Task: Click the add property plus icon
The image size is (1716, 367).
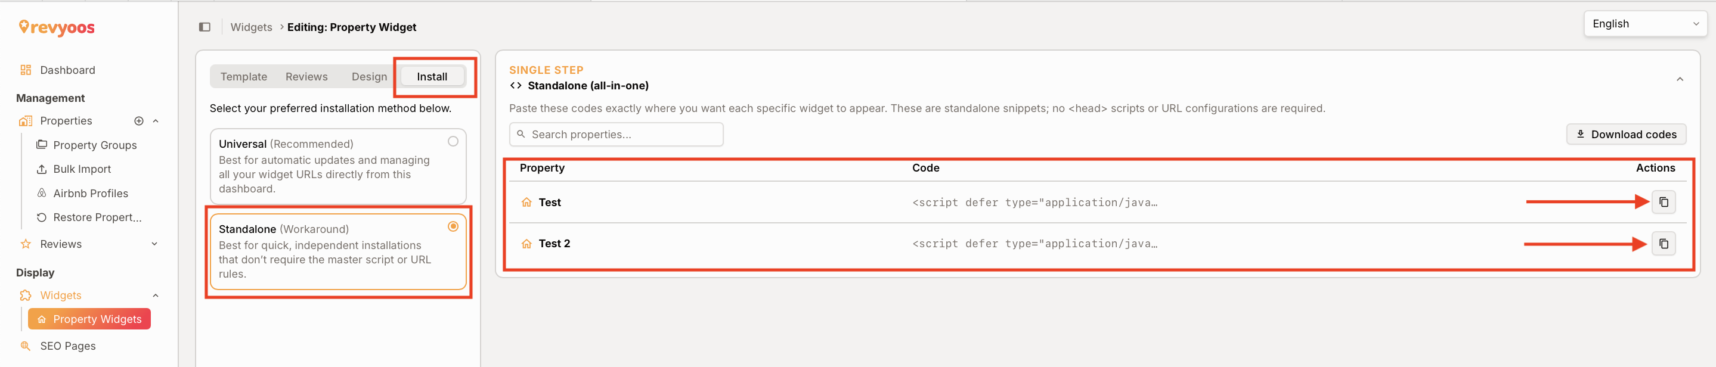Action: pyautogui.click(x=138, y=121)
